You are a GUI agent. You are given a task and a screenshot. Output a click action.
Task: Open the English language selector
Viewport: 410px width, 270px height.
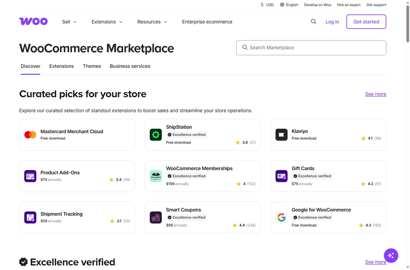[289, 5]
